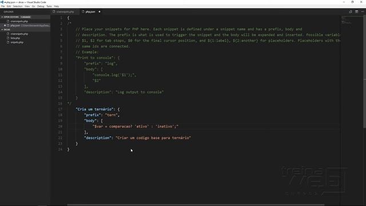Screen dimensions: 366x206
Task: Open the View menu
Action: pos(27,6)
